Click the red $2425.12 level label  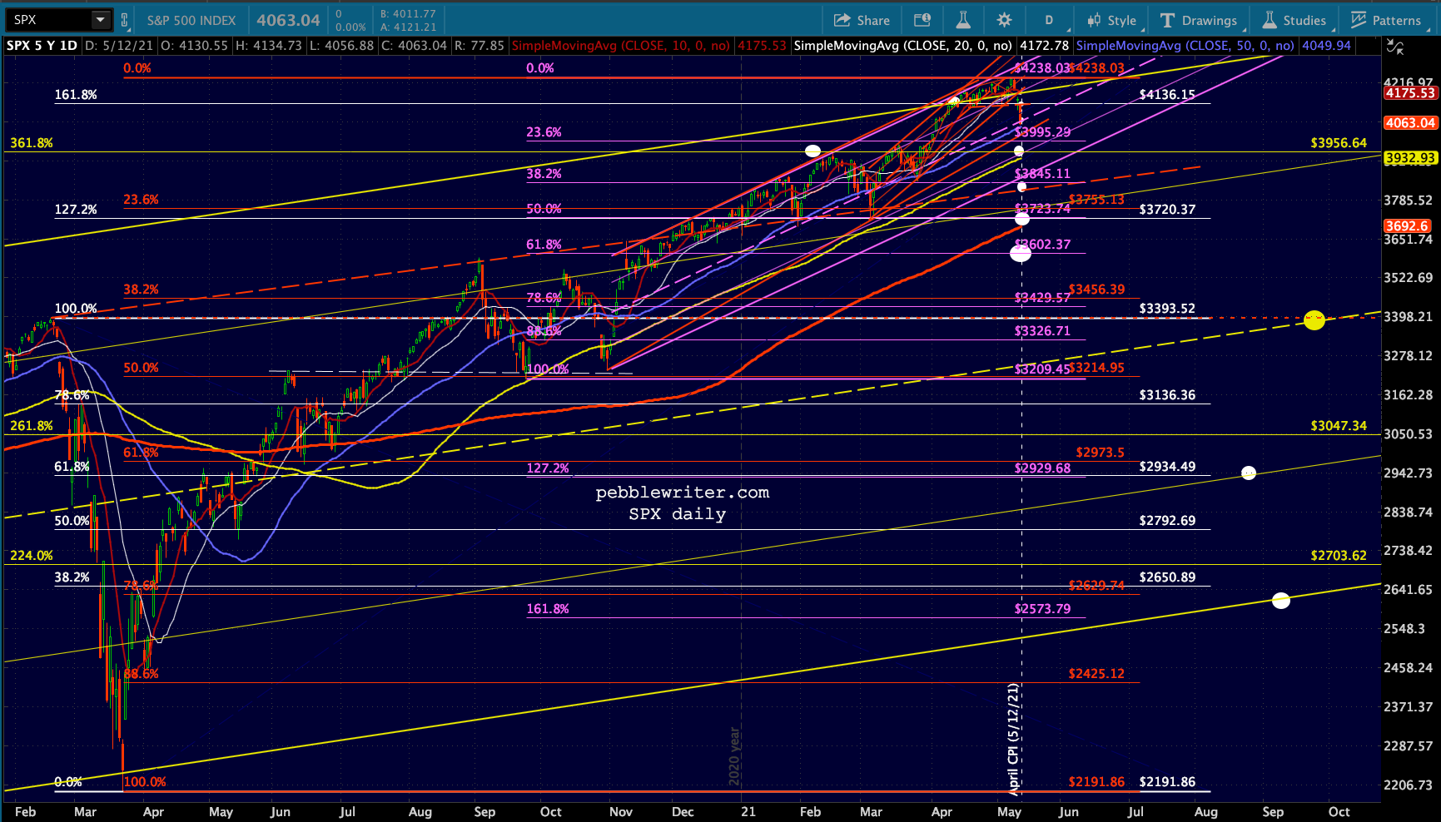[x=1096, y=674]
